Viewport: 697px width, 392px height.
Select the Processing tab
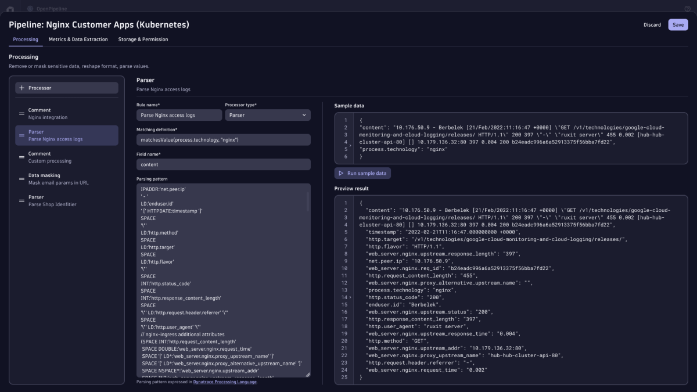tap(25, 39)
